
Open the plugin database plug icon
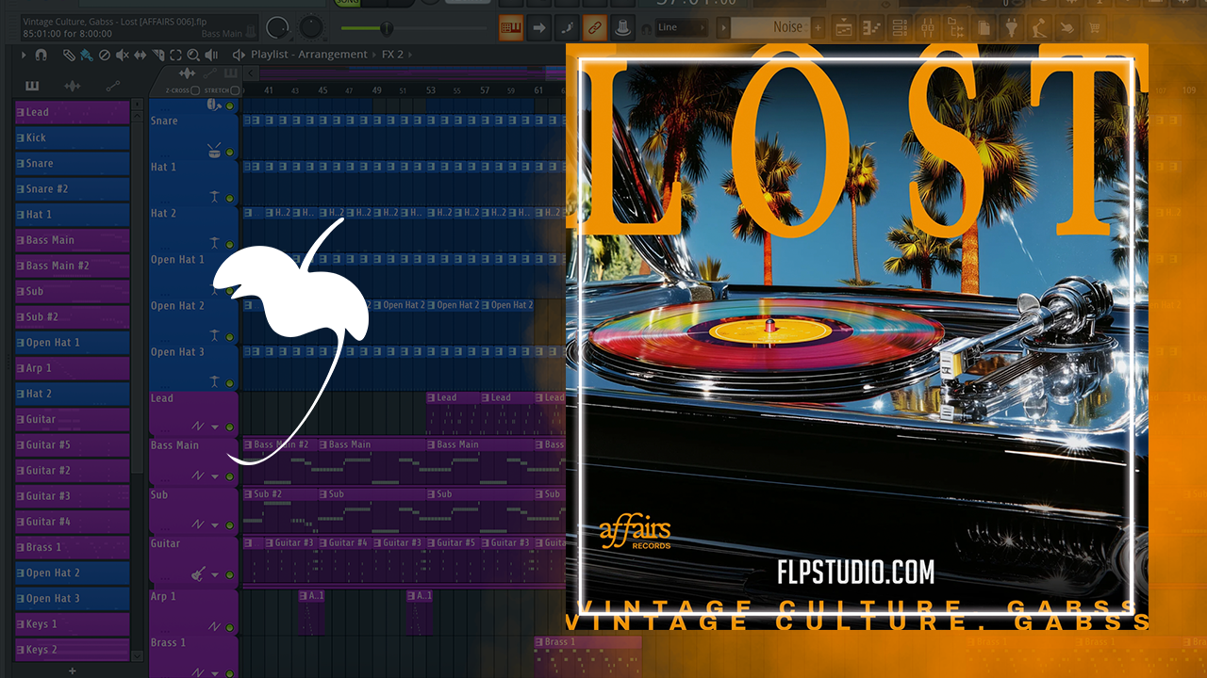pos(1011,28)
